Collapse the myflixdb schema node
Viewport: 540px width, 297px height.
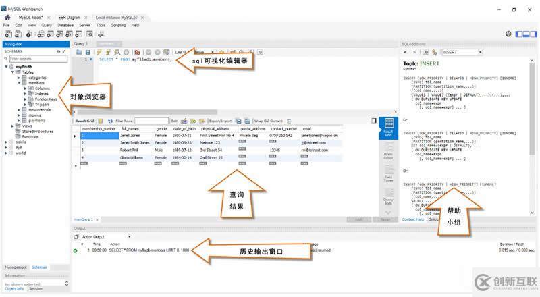(x=7, y=67)
